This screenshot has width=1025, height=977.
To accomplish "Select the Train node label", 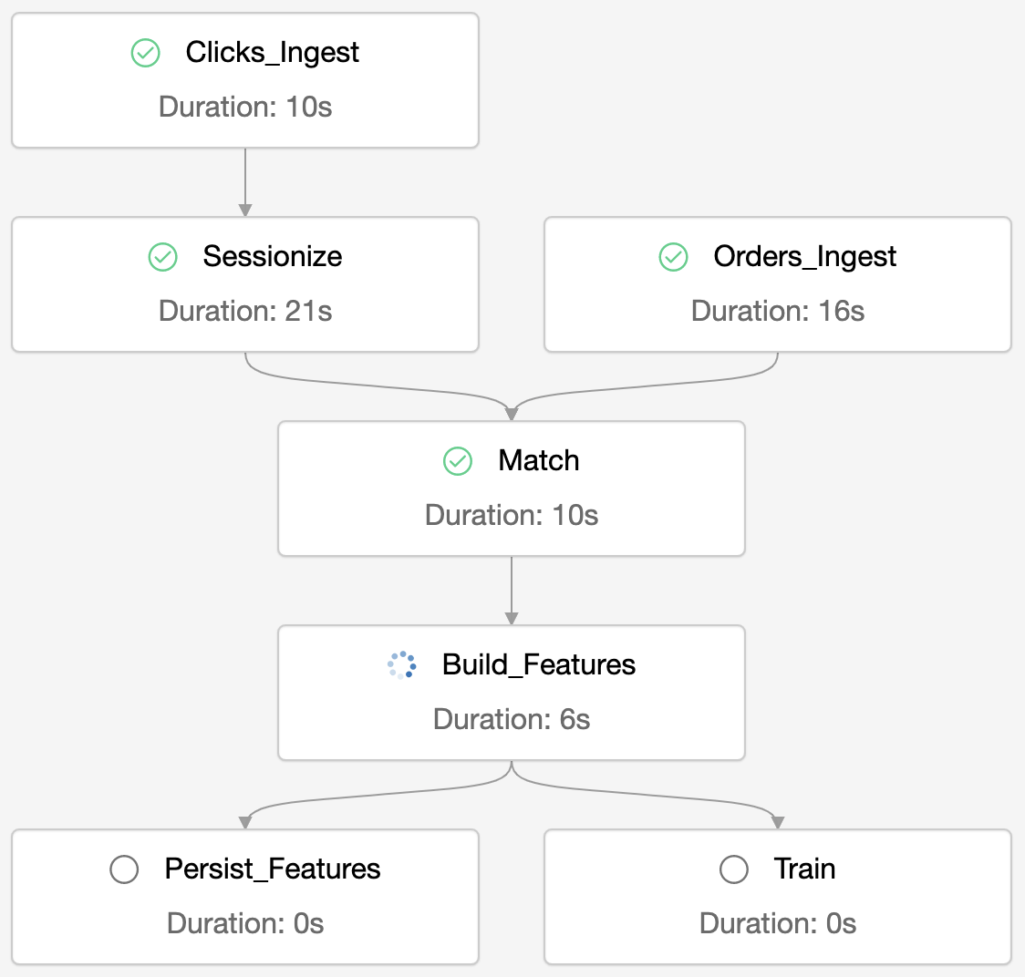I will click(x=804, y=869).
